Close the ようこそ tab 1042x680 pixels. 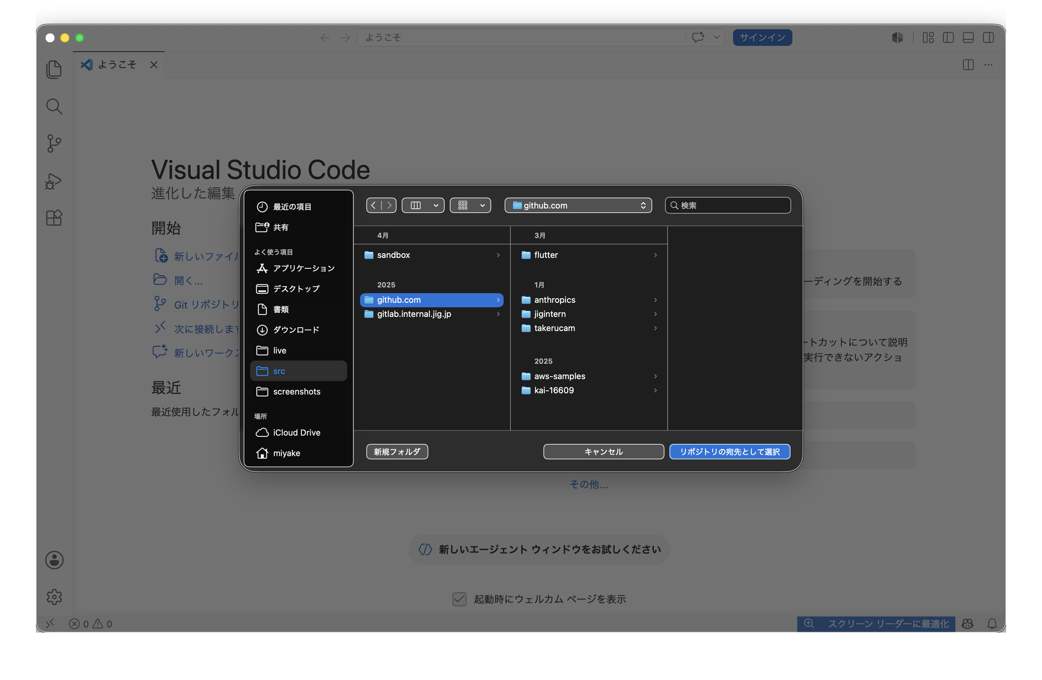(x=154, y=65)
